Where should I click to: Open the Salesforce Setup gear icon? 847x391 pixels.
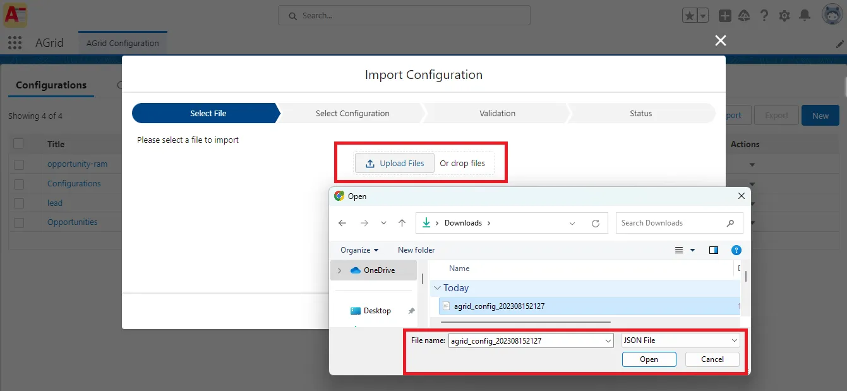pos(784,15)
